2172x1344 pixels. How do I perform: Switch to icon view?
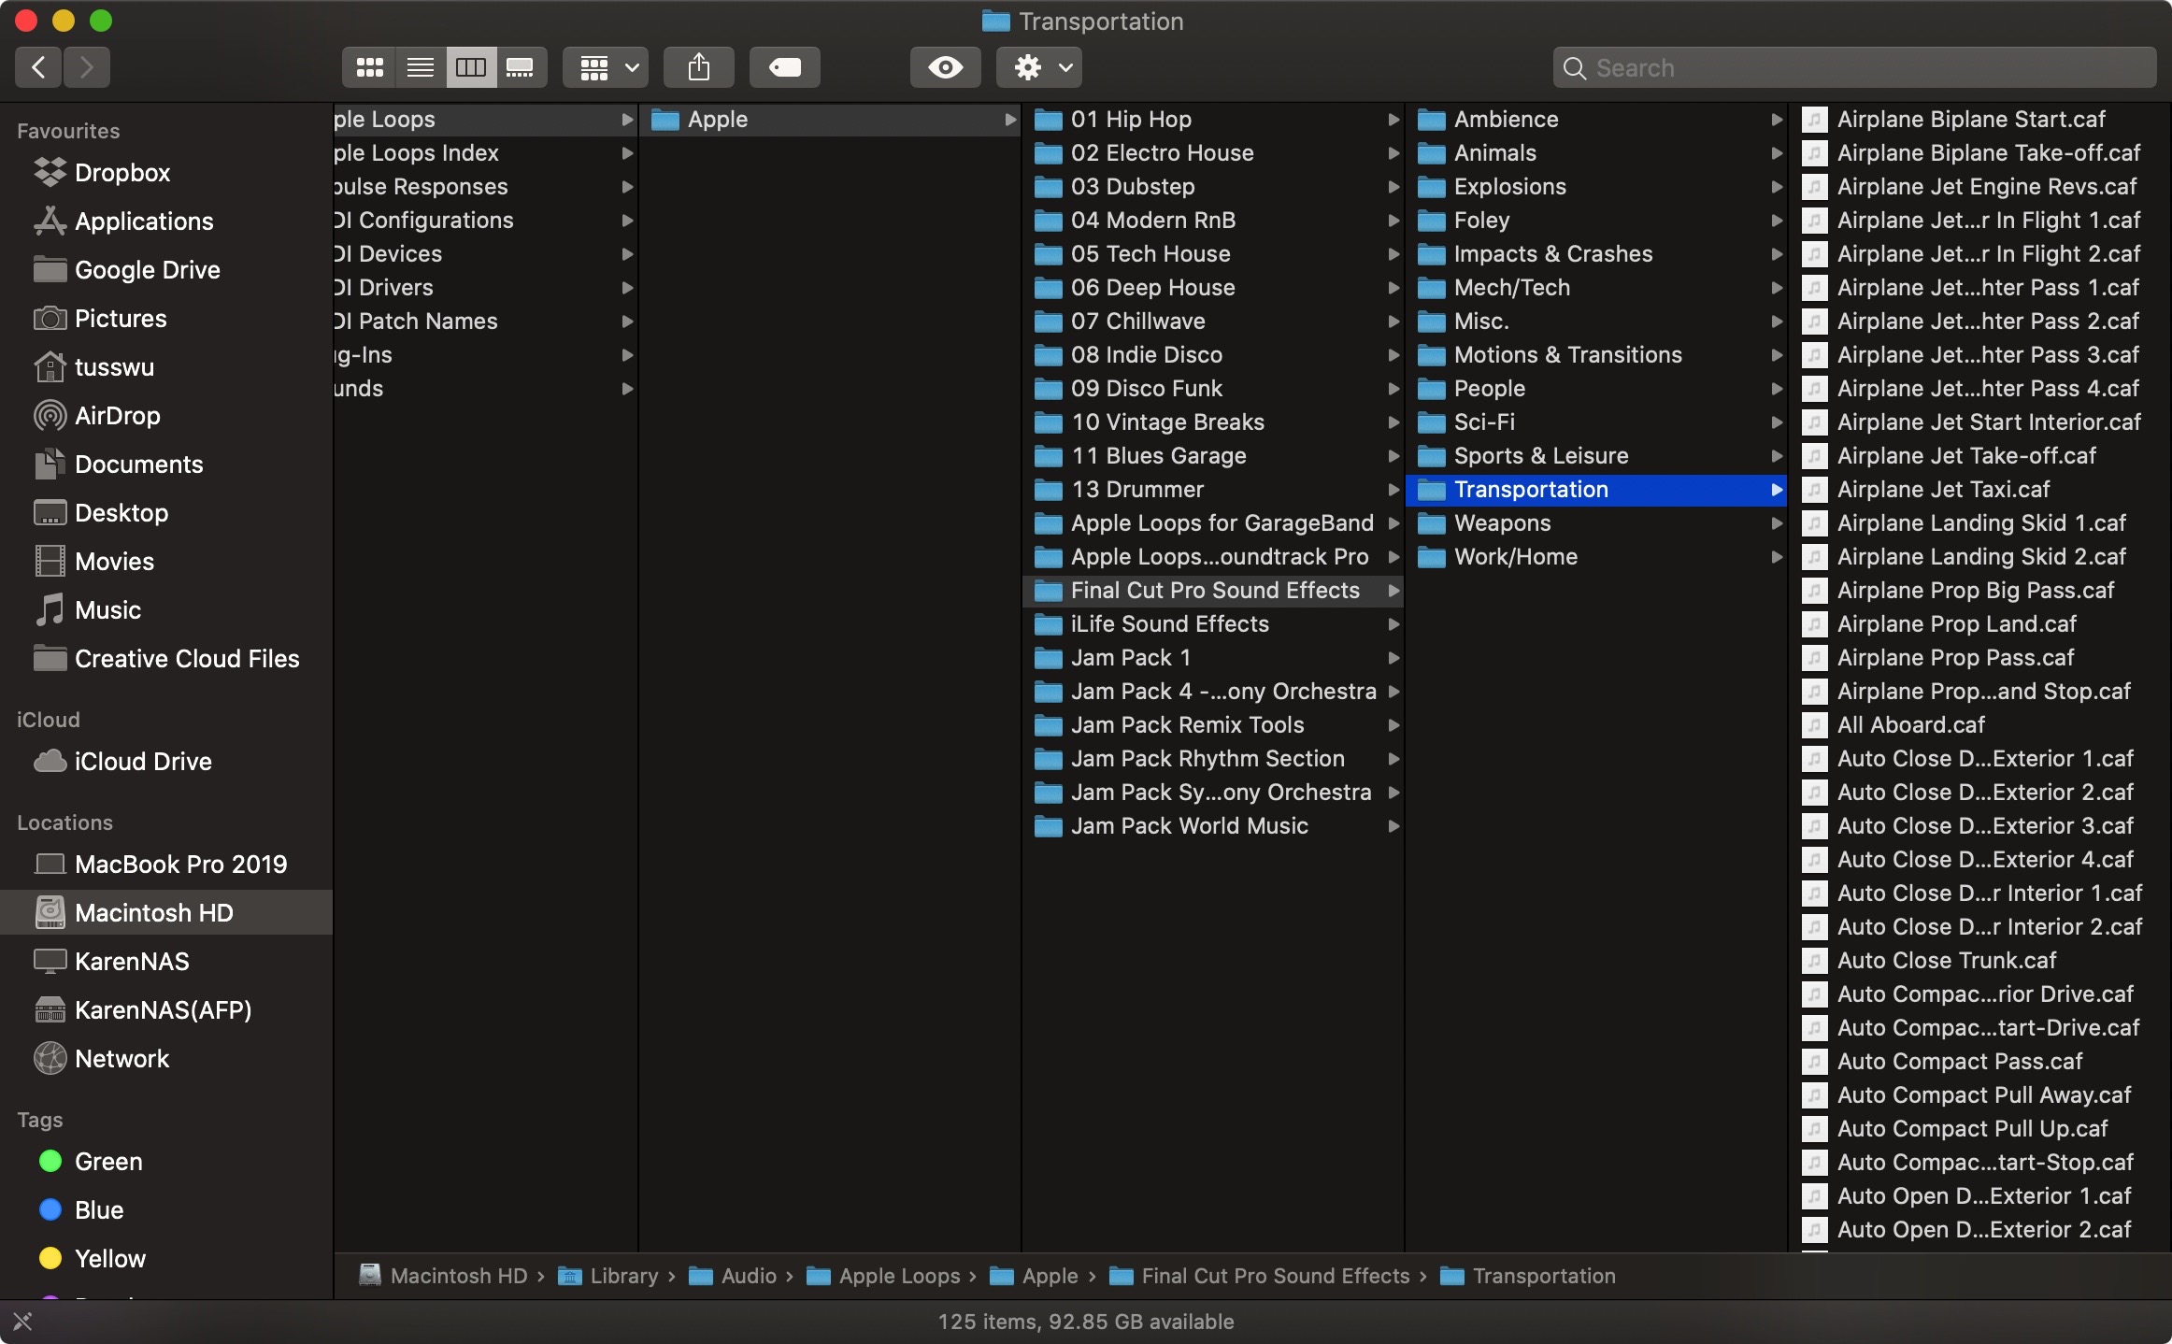click(370, 67)
